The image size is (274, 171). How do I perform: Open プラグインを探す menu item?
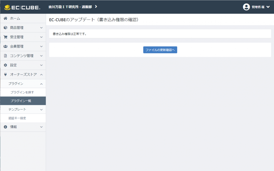point(22,92)
